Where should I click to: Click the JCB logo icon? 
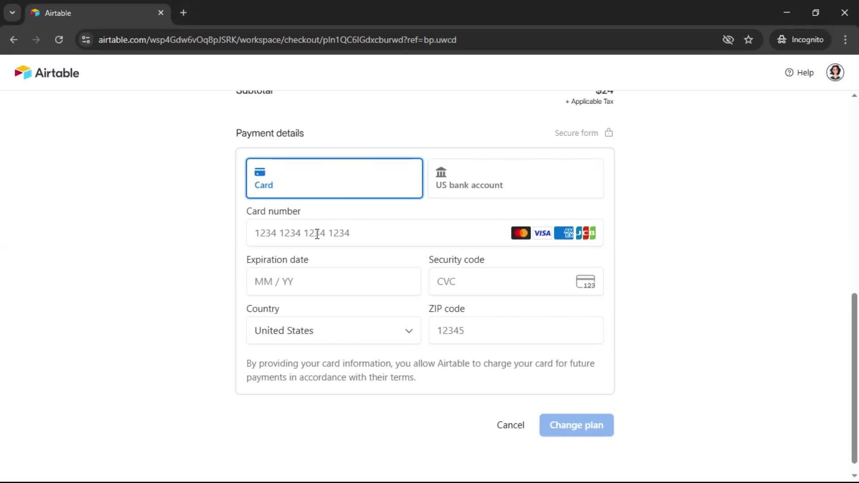pyautogui.click(x=586, y=233)
